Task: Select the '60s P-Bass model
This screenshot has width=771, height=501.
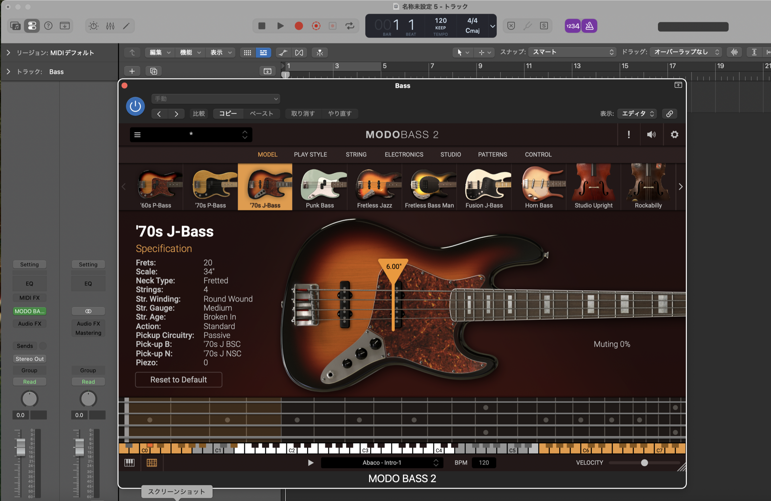Action: [156, 187]
